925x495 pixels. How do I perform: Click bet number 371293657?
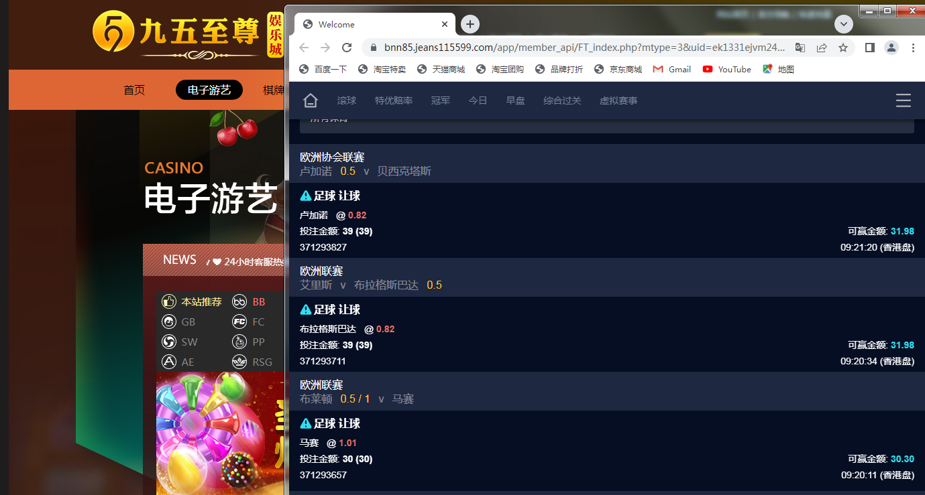(323, 475)
